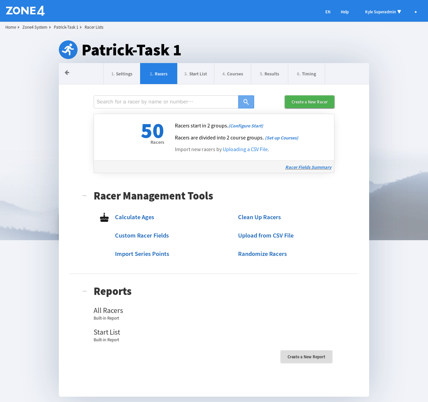The height and width of the screenshot is (402, 428).
Task: Open the Randomize Racers tool
Action: click(x=262, y=254)
